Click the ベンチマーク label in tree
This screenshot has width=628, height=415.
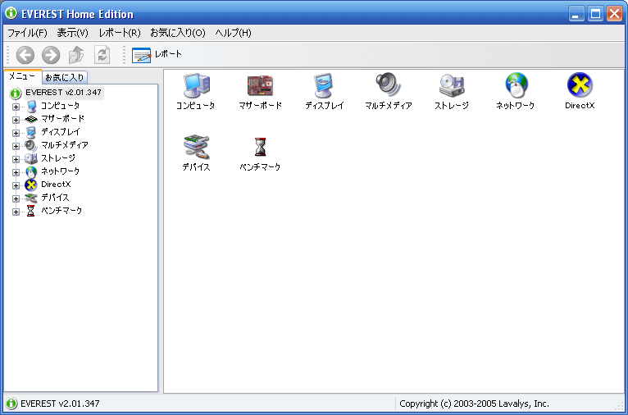61,211
